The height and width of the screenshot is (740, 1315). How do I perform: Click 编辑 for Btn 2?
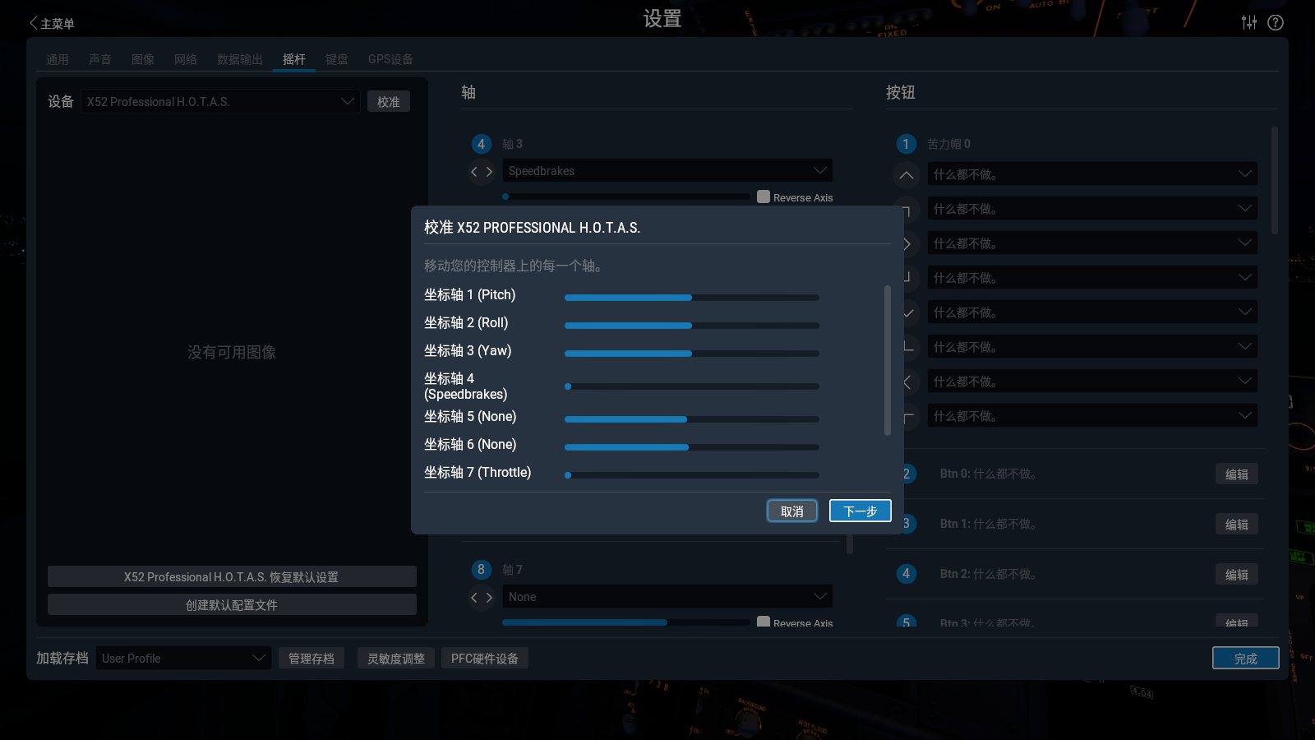tap(1237, 574)
